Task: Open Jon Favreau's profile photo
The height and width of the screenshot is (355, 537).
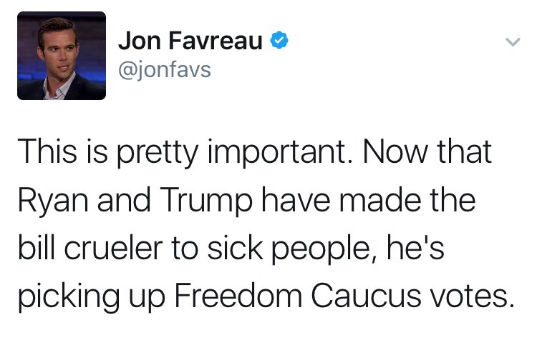Action: [x=62, y=55]
